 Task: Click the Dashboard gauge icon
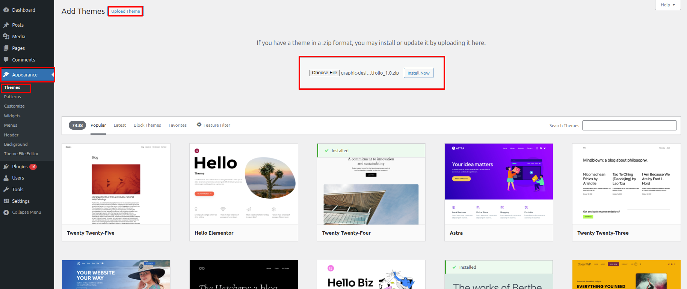[6, 10]
